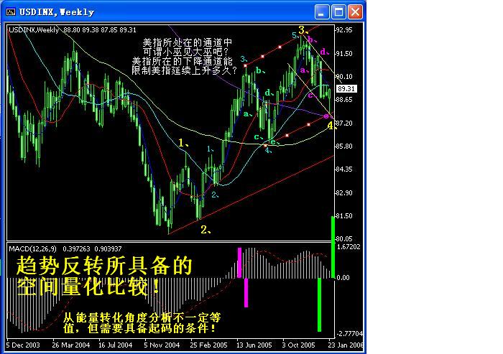Click the 88.65 price axis value
The height and width of the screenshot is (354, 503).
pyautogui.click(x=344, y=100)
